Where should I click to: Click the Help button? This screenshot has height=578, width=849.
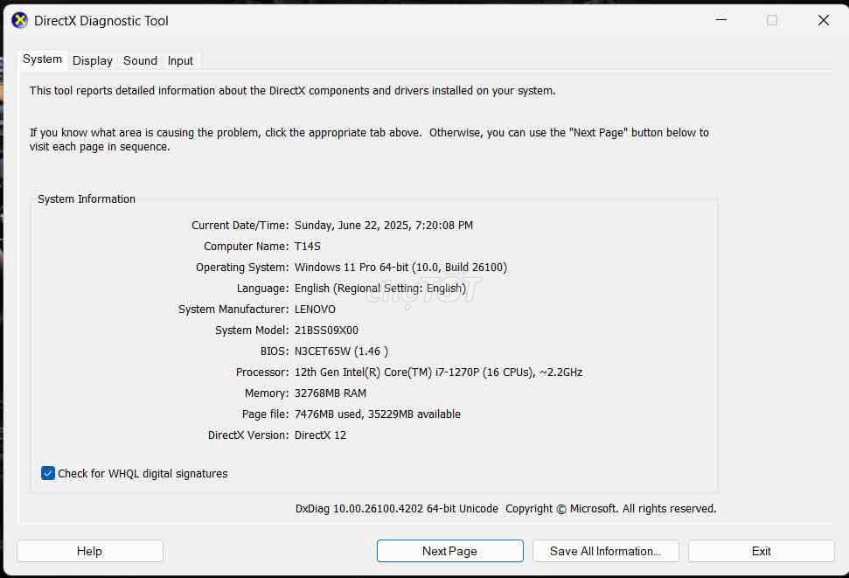point(90,551)
